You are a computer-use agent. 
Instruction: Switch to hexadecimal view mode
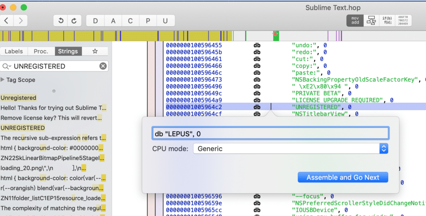click(403, 21)
